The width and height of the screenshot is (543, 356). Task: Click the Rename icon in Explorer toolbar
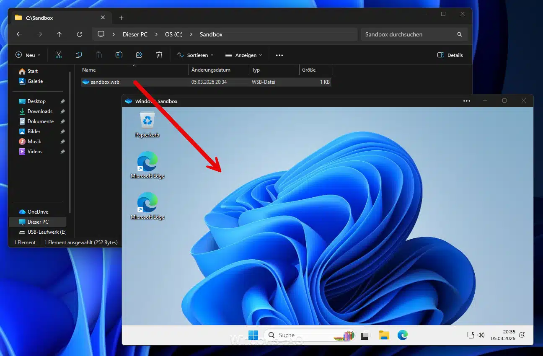(x=119, y=55)
